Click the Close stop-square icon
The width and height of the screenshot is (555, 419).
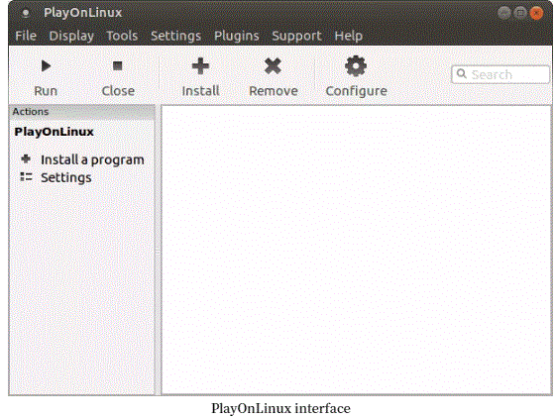118,65
